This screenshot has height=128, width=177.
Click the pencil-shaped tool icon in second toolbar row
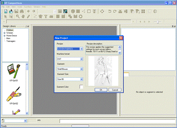[x=29, y=17]
